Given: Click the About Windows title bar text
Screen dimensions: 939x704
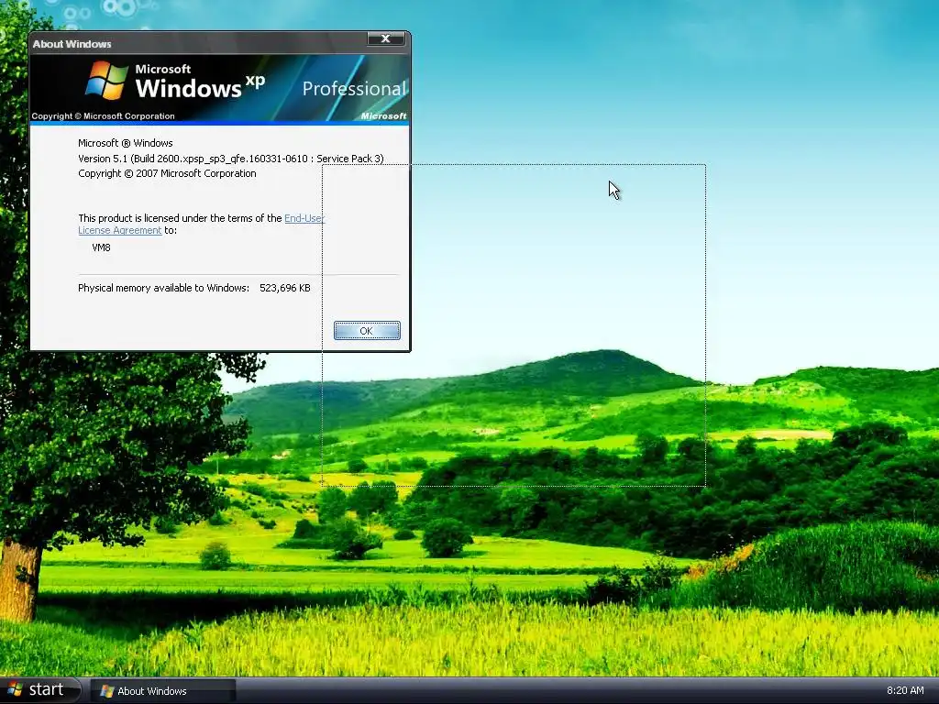Looking at the screenshot, I should click(x=72, y=44).
